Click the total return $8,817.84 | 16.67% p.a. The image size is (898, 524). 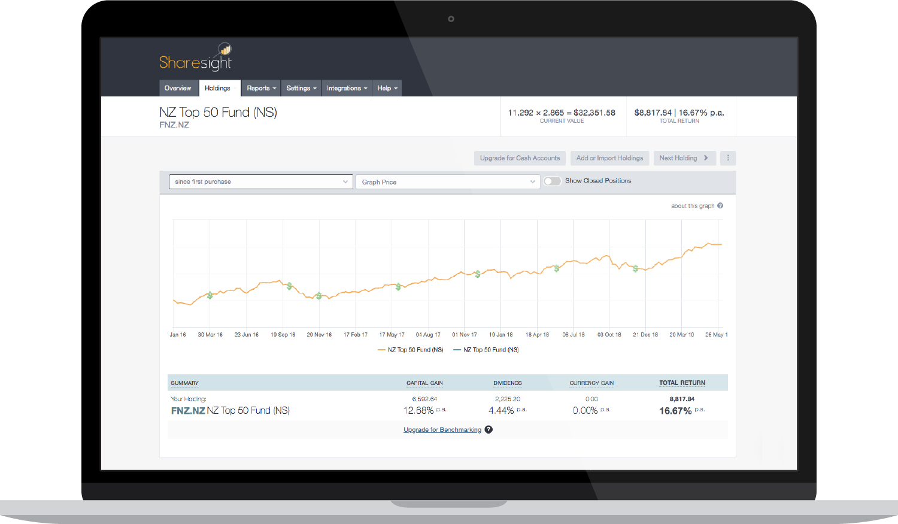(x=679, y=113)
